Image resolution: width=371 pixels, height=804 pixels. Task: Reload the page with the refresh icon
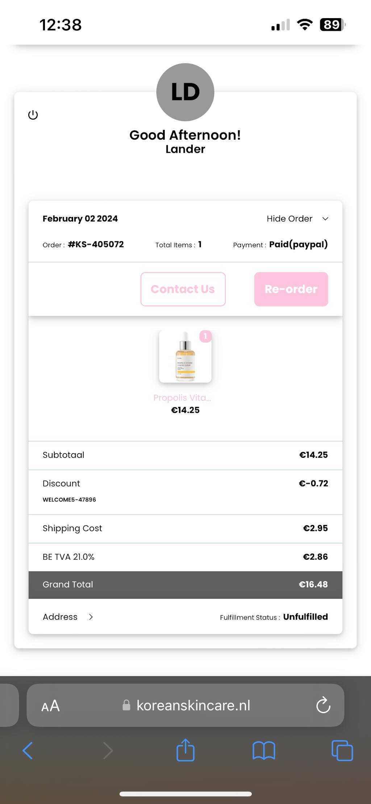tap(323, 705)
